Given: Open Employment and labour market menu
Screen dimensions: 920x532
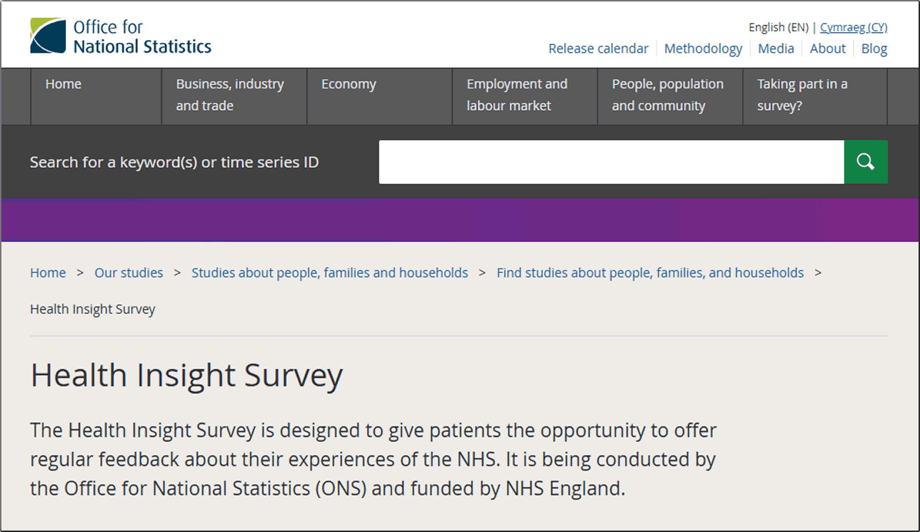Looking at the screenshot, I should (x=517, y=95).
